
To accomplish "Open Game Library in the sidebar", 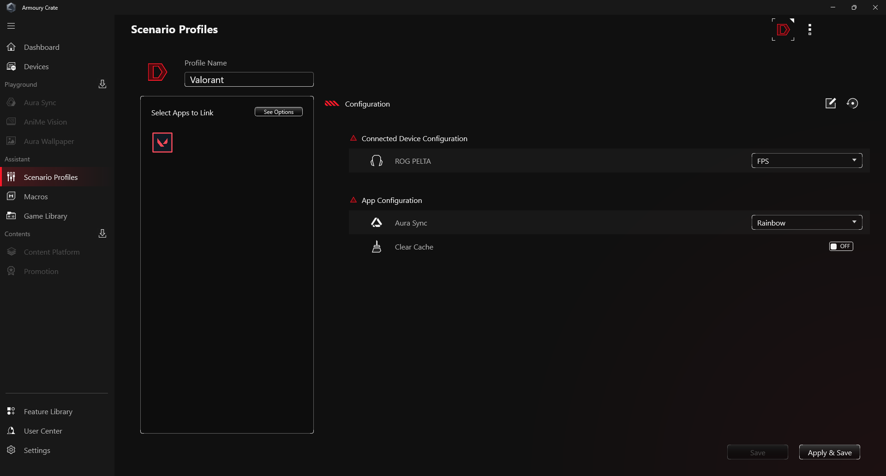I will [45, 216].
